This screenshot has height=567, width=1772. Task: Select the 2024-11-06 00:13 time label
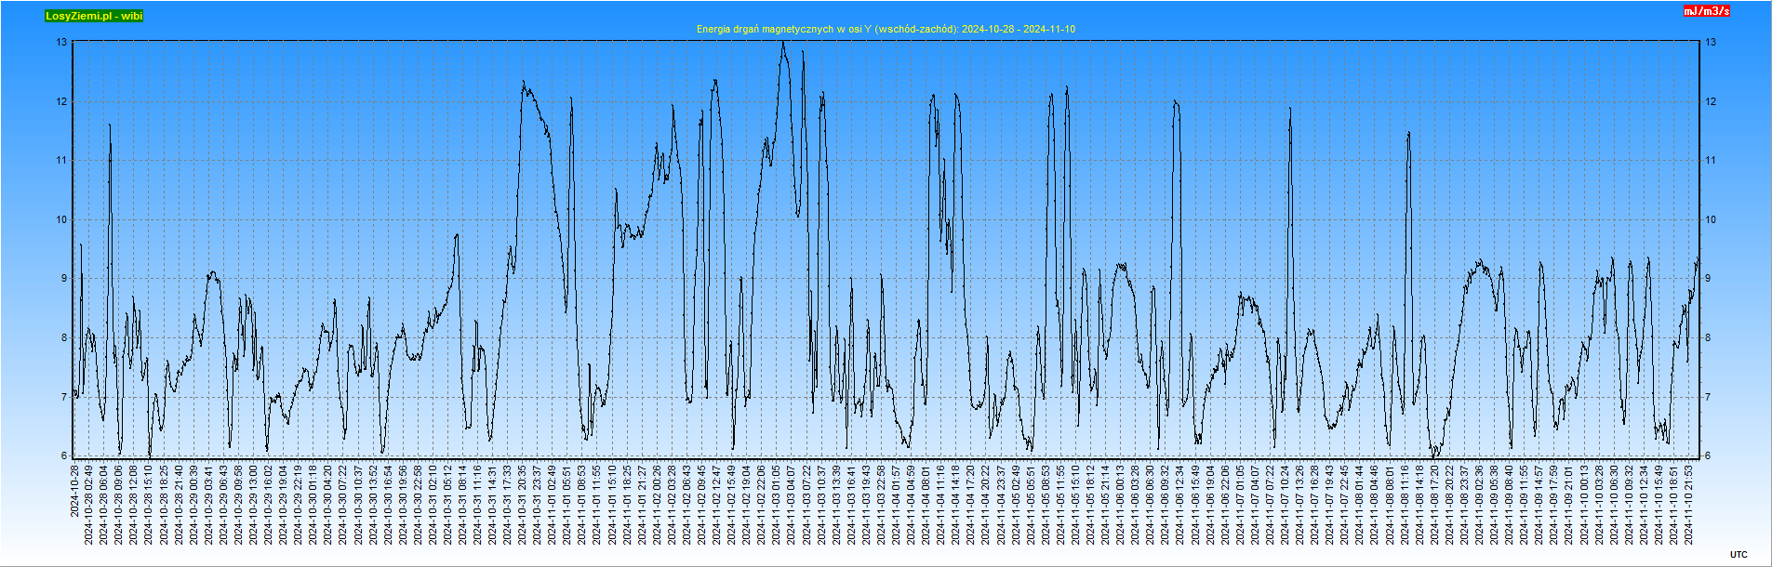pos(1121,505)
